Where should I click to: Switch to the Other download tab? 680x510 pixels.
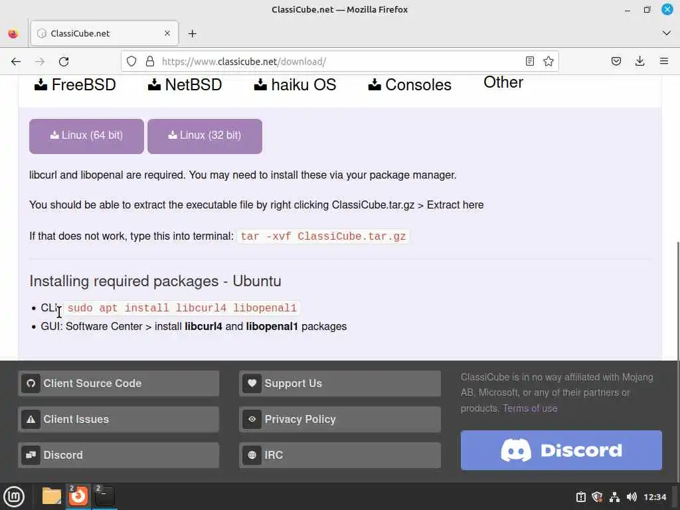coord(503,82)
